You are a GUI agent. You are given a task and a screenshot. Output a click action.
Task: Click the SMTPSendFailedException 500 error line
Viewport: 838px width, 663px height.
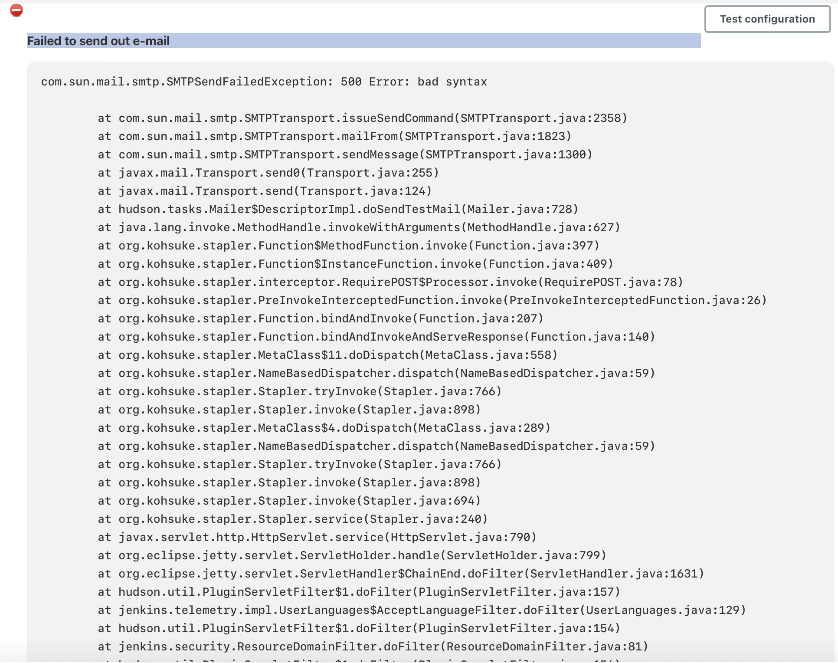(x=264, y=82)
